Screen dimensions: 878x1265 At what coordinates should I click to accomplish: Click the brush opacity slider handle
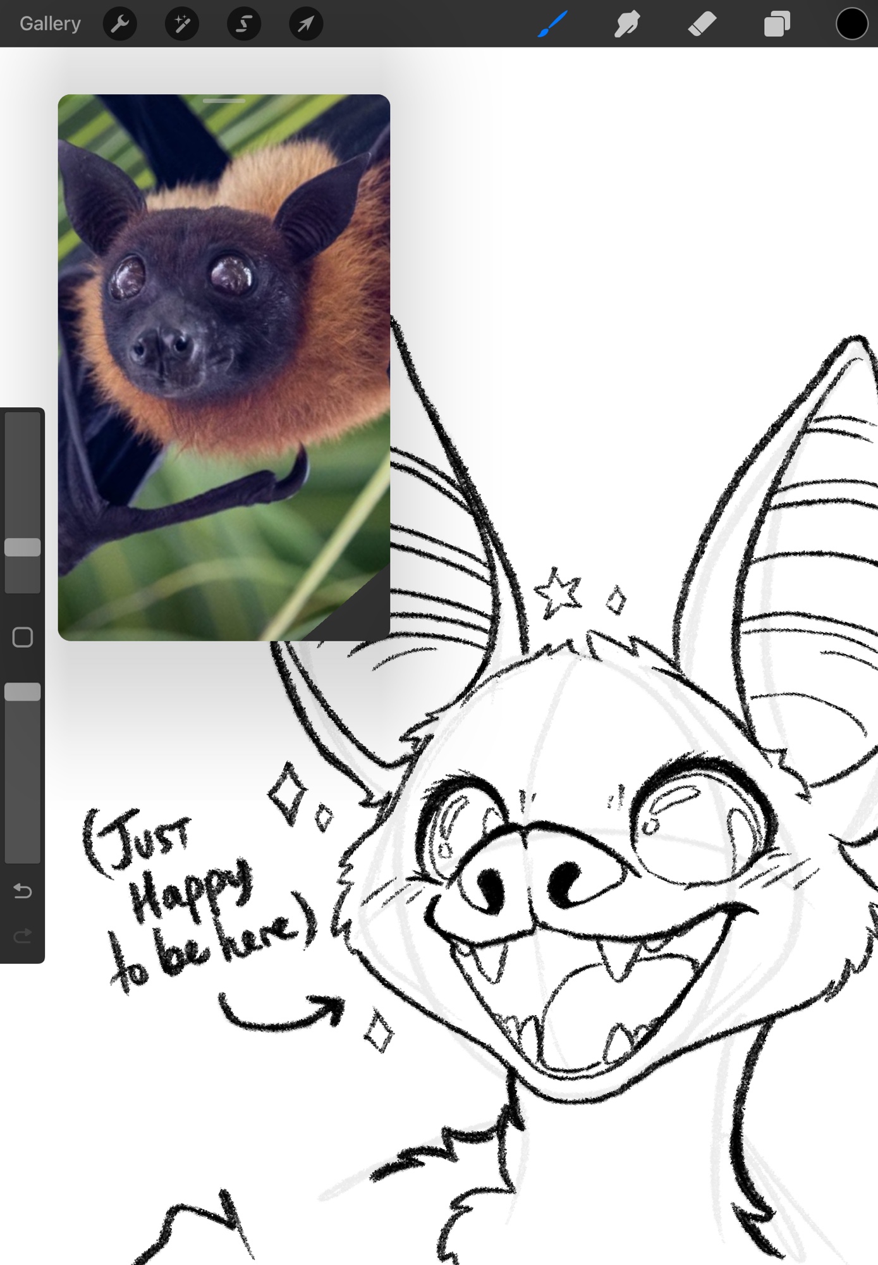coord(23,691)
